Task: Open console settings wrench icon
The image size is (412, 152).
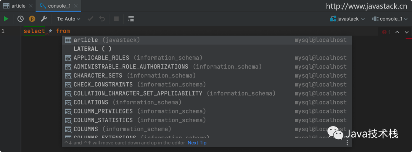Action: pyautogui.click(x=43, y=19)
